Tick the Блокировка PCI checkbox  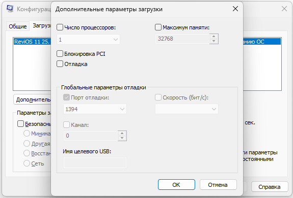60,54
